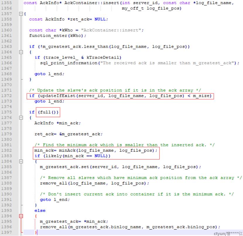Click 'm_greatest_ack.set' on line 1385
Screen dimensions: 243x236
[x=64, y=167]
